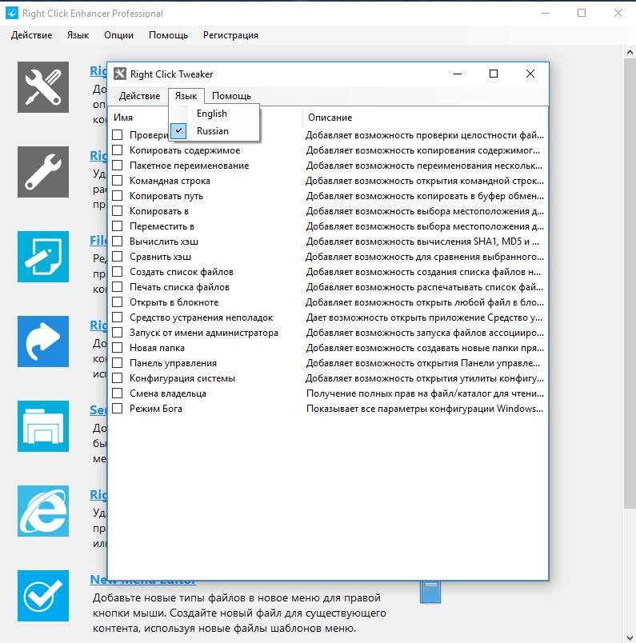Select English in the language menu

coord(214,114)
